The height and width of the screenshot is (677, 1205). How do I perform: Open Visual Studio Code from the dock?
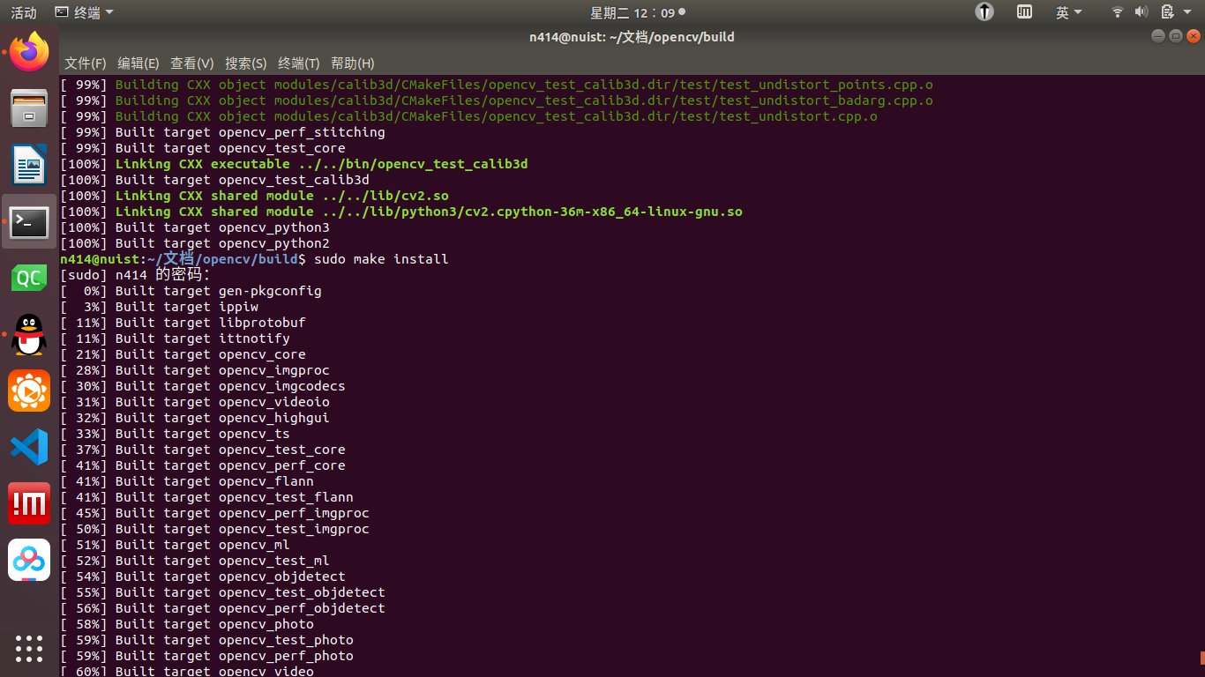click(29, 447)
